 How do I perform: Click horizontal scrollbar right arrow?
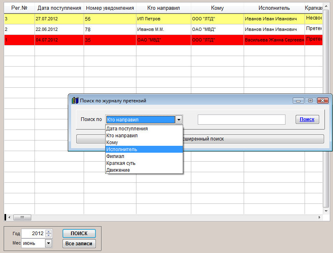point(320,217)
